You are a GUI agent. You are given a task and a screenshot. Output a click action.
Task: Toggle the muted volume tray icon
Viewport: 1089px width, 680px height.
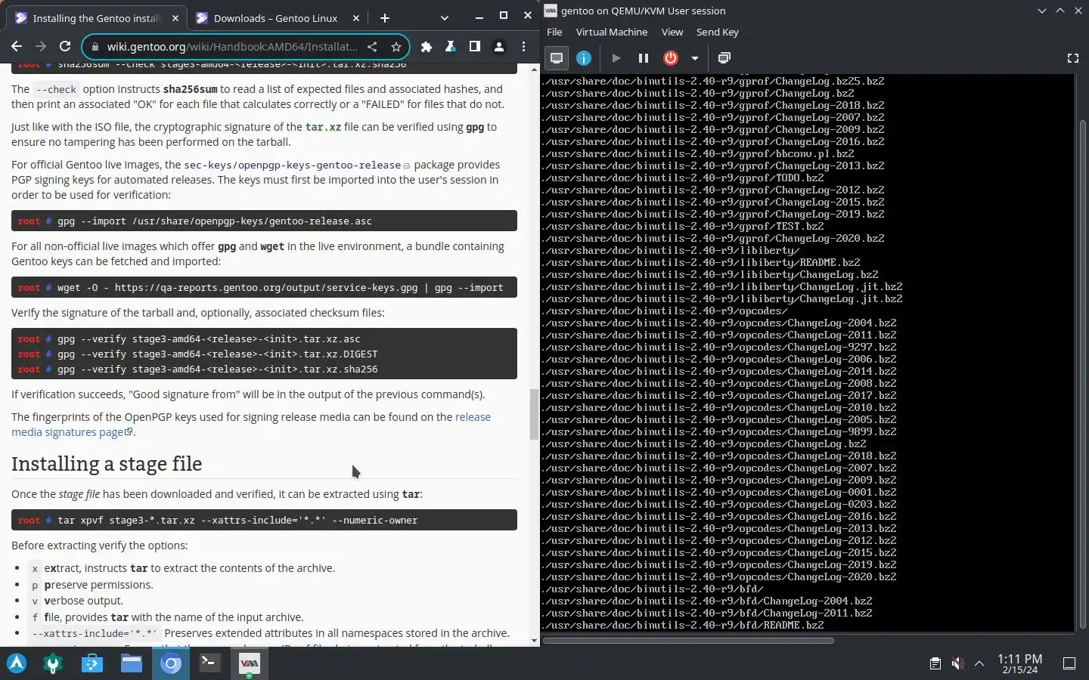point(957,663)
